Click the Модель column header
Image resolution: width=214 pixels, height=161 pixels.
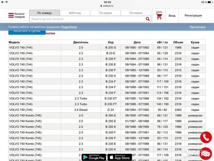(x=15, y=42)
